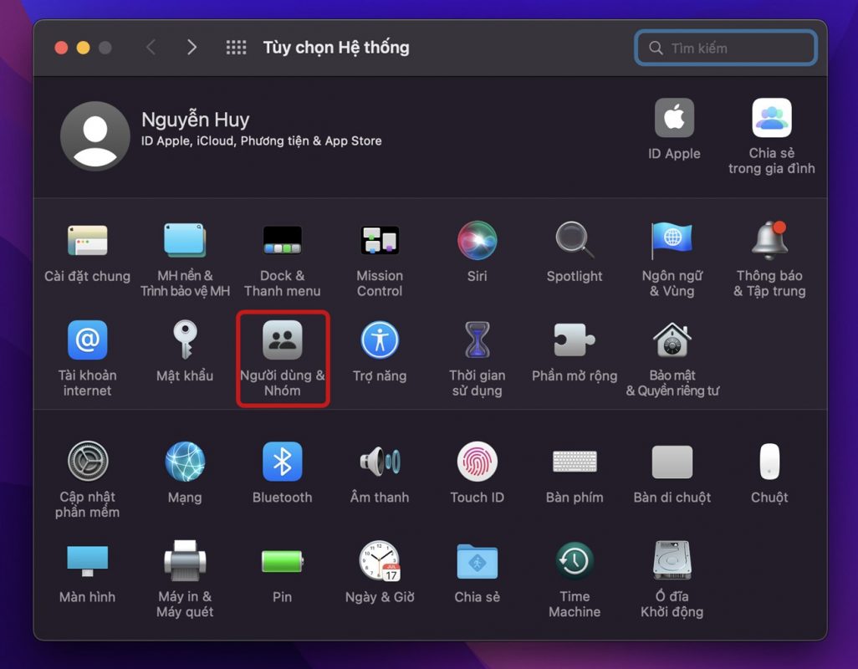
Task: Click the Nguyễn Huy profile avatar
Action: click(x=95, y=135)
